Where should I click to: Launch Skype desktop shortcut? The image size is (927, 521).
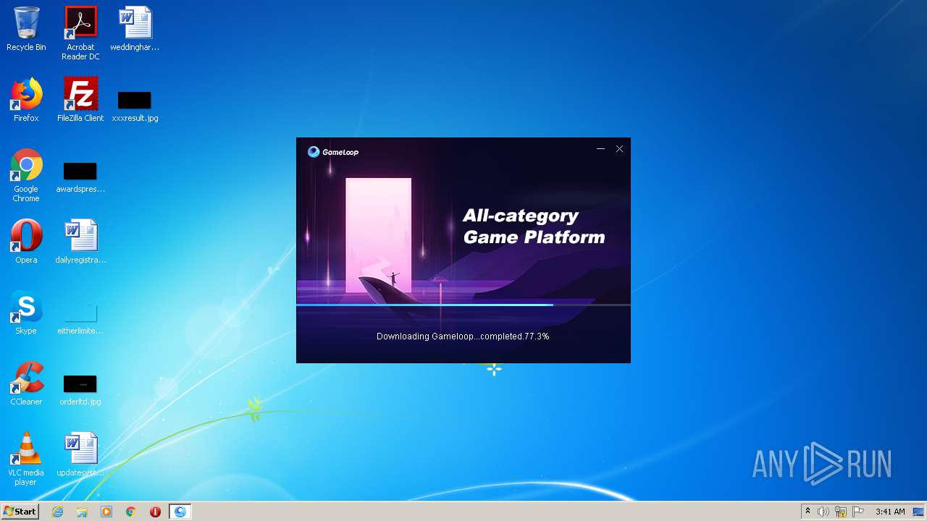26,313
